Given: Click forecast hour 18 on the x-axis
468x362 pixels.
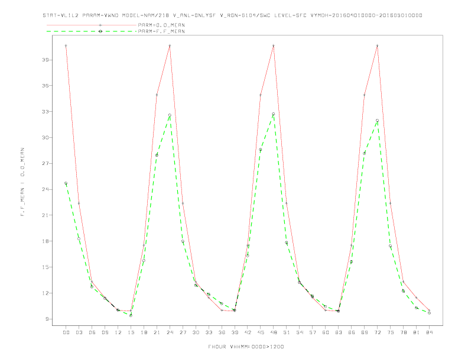Looking at the screenshot, I should (144, 332).
